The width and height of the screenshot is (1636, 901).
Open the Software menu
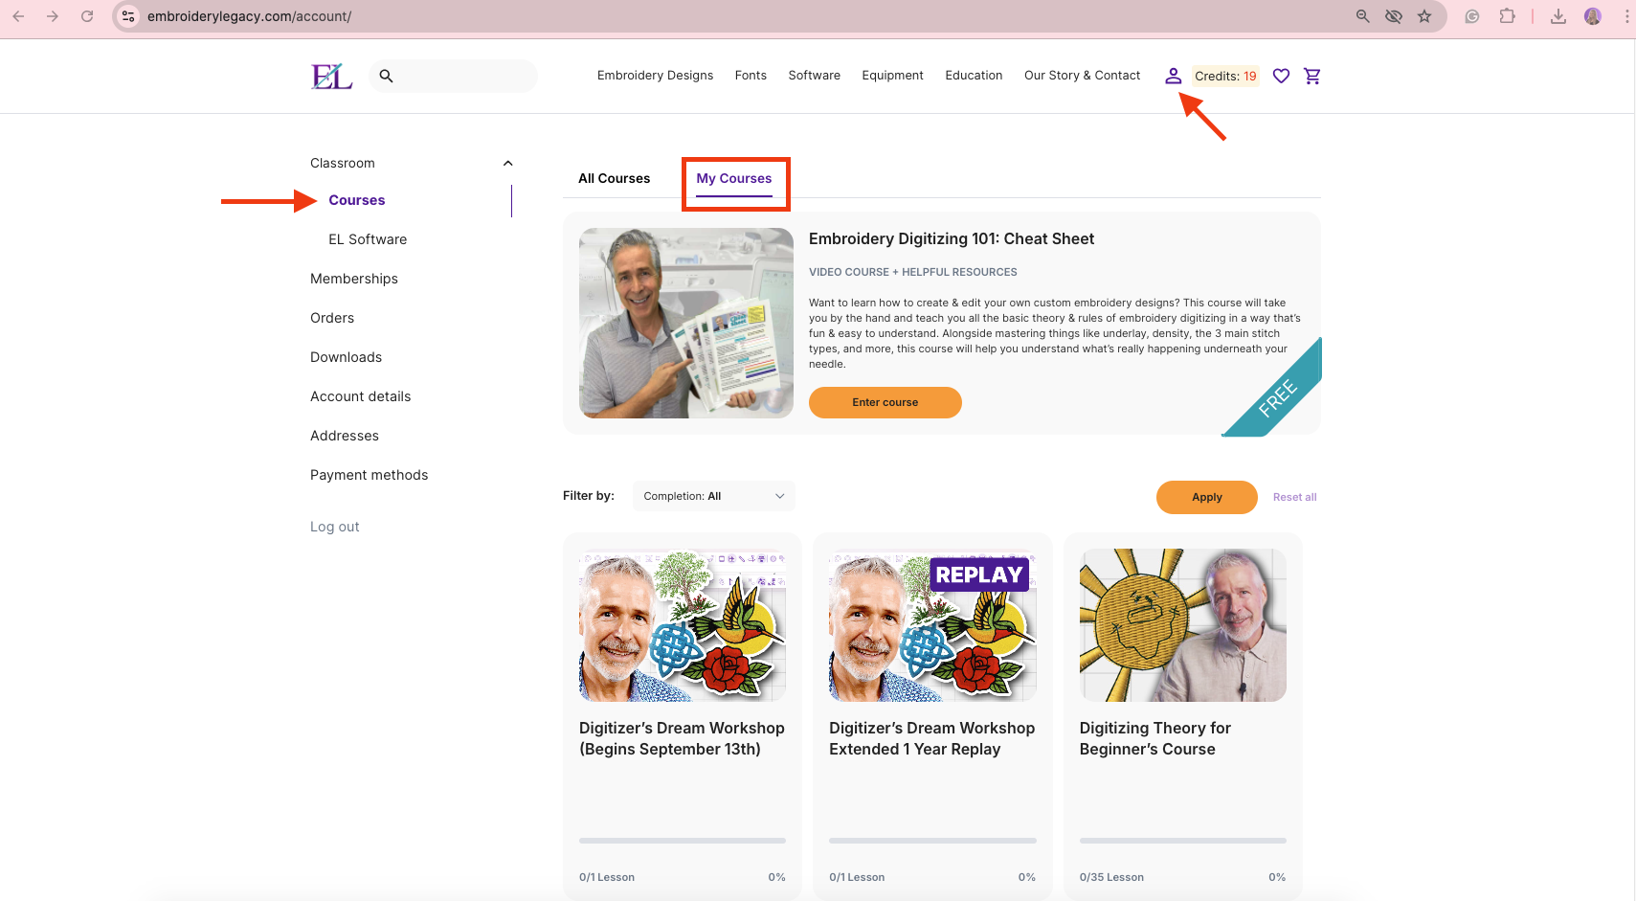[x=815, y=76]
